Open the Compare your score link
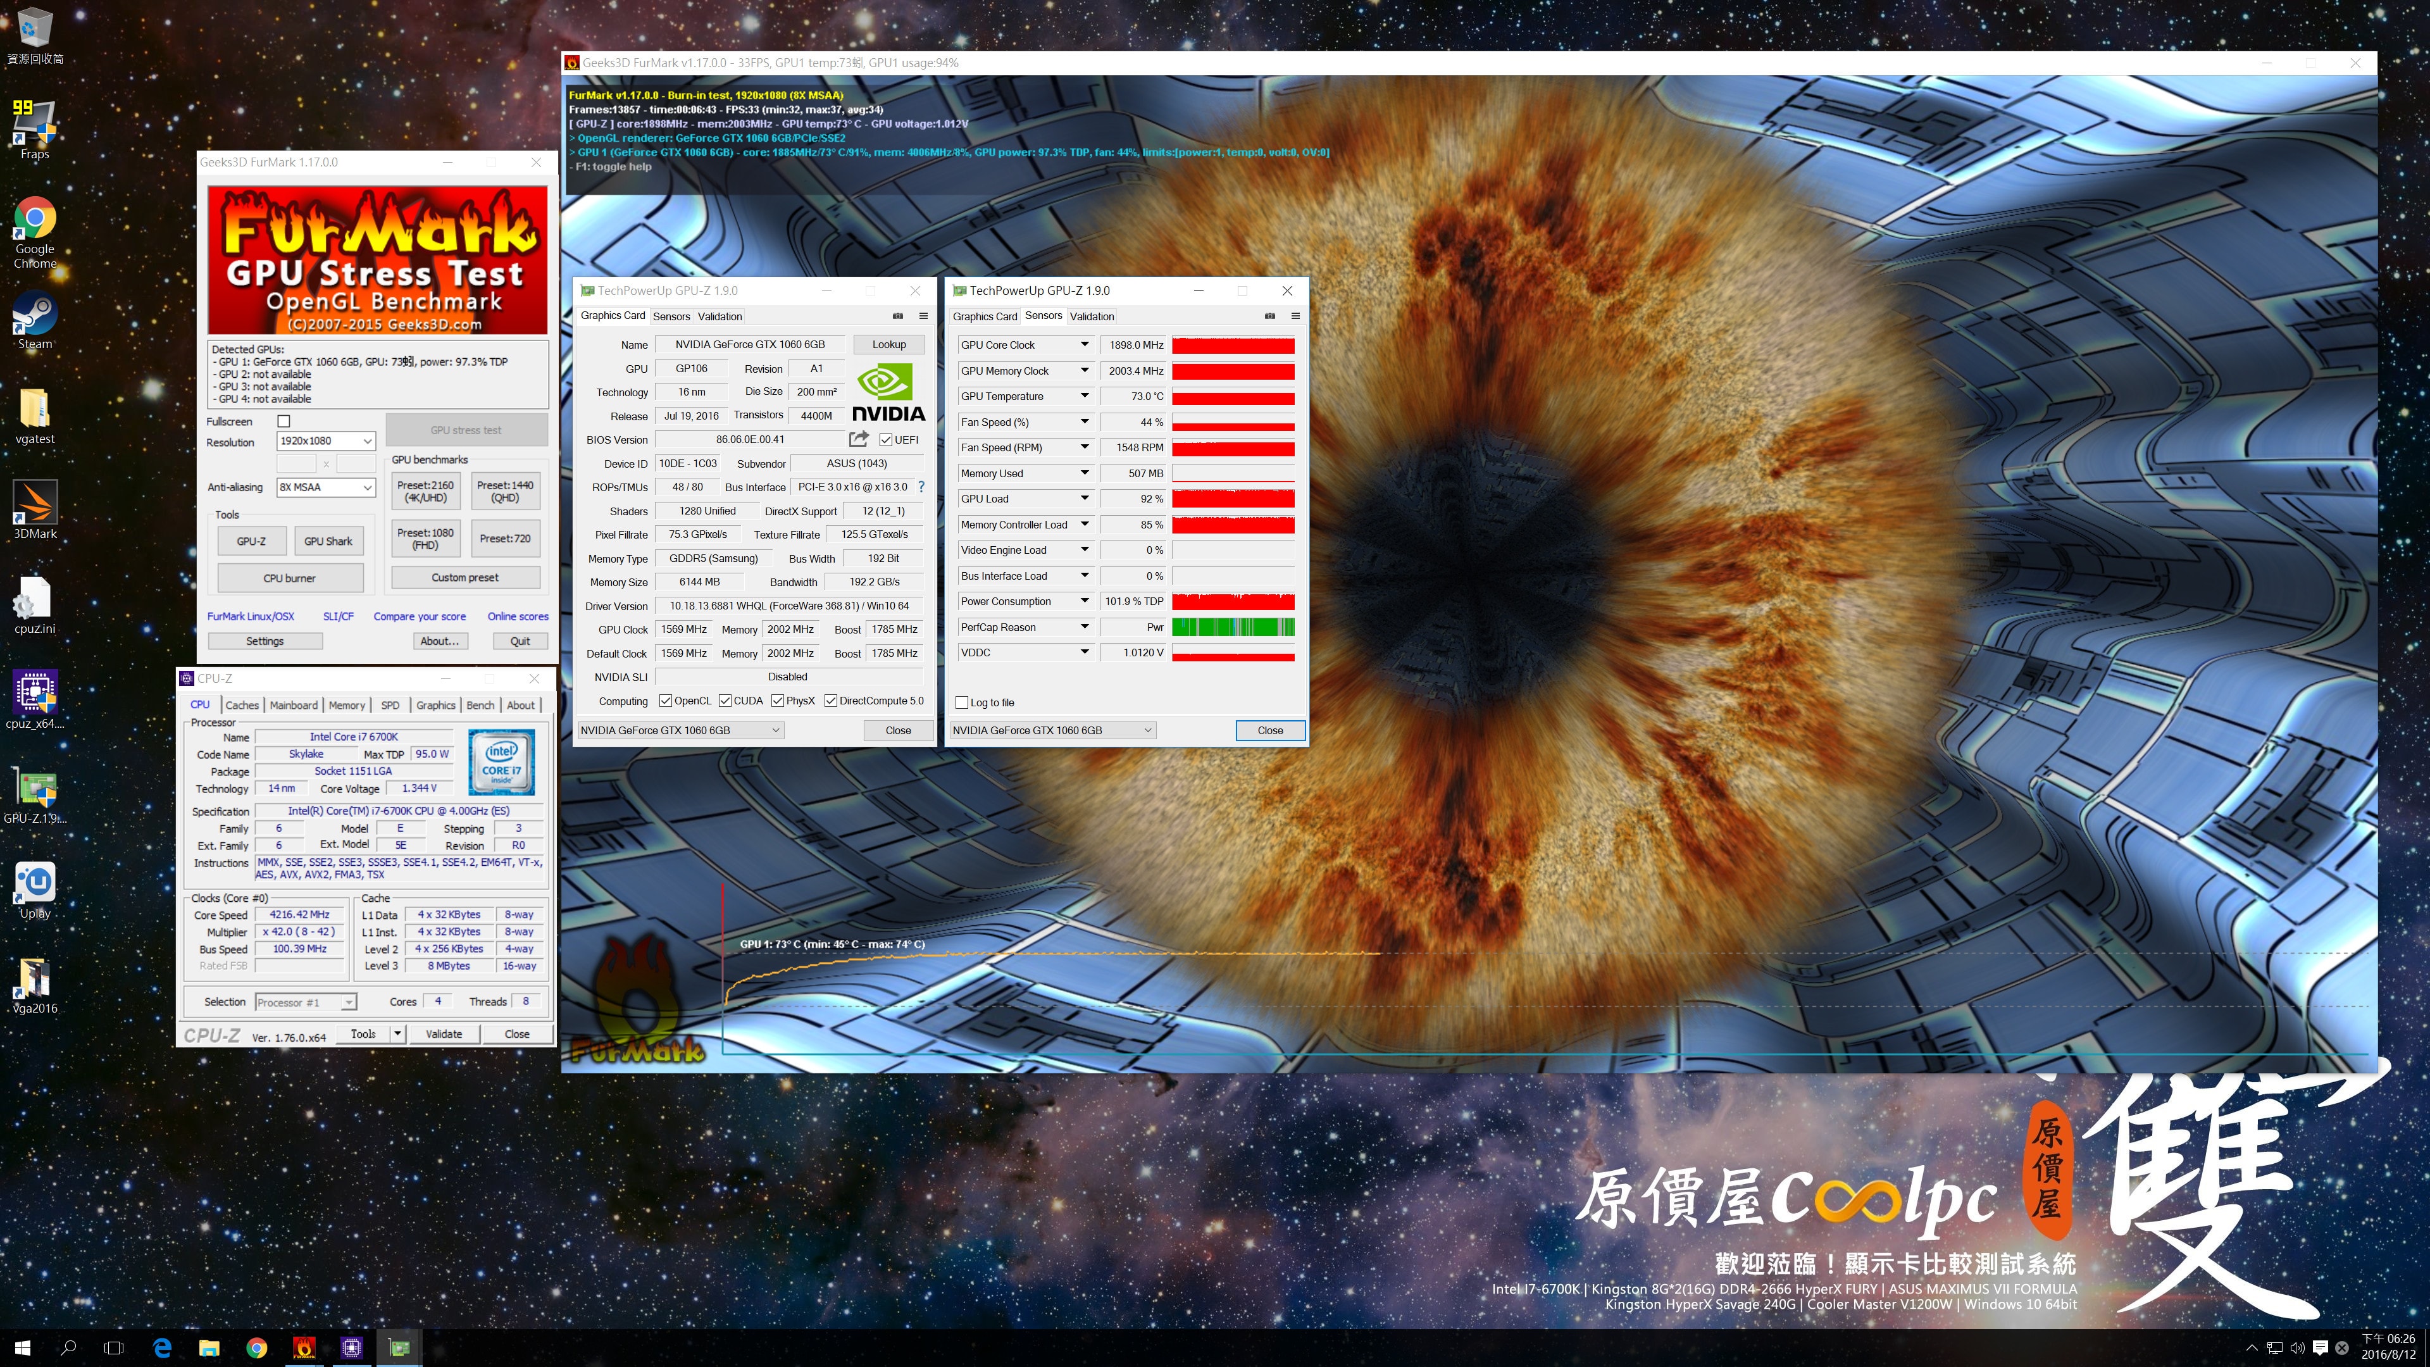 [419, 616]
